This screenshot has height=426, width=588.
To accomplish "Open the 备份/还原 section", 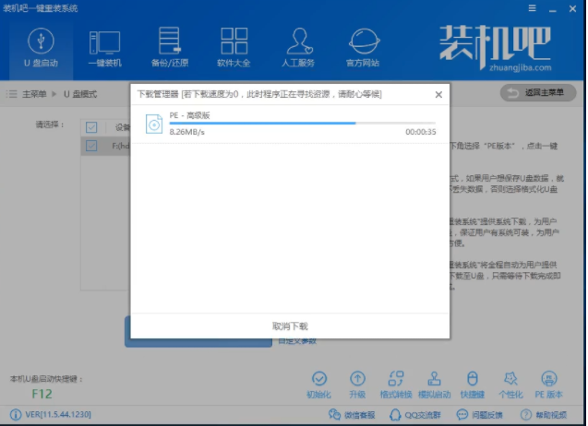I will (x=169, y=47).
